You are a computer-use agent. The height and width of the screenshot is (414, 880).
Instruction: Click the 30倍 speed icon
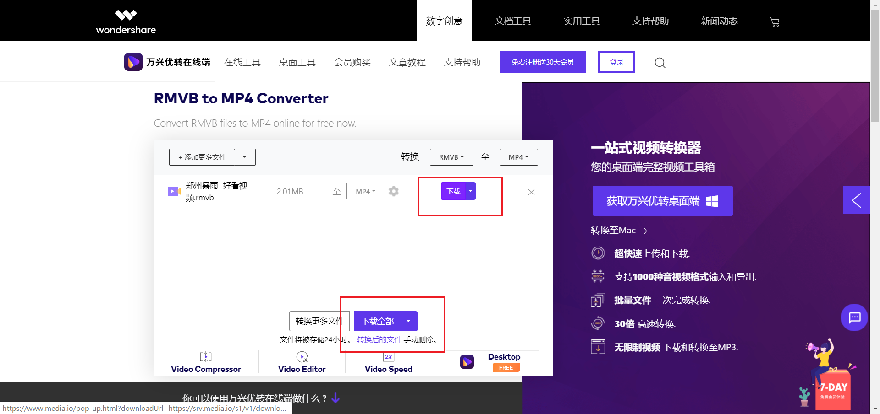tap(598, 323)
